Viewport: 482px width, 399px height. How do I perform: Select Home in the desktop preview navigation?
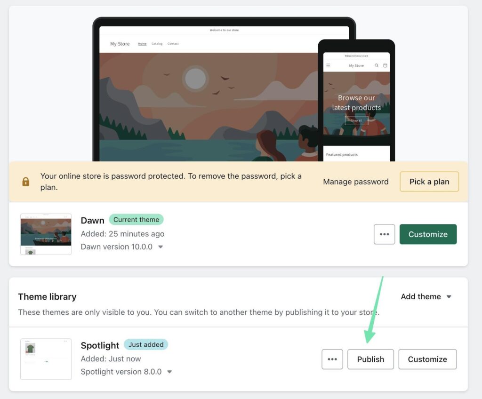tap(142, 44)
